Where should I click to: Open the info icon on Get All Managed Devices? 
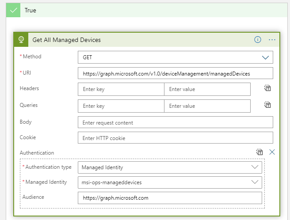tap(258, 40)
